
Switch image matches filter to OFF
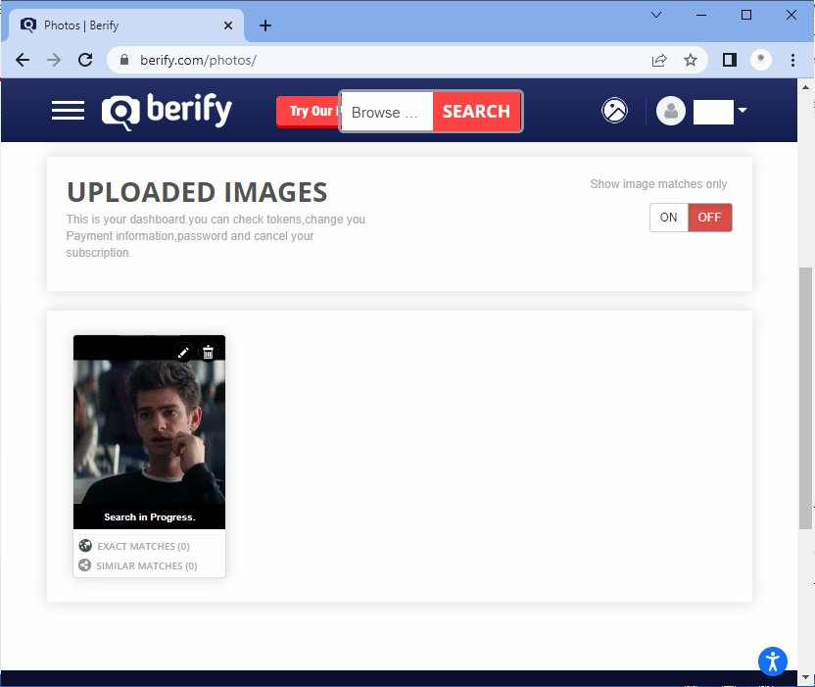[709, 218]
